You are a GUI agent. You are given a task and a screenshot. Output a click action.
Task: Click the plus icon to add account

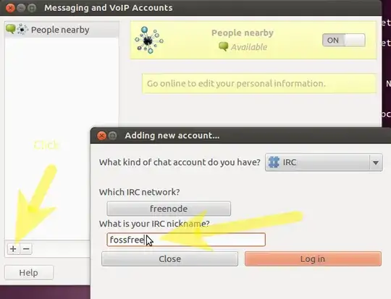click(x=13, y=248)
